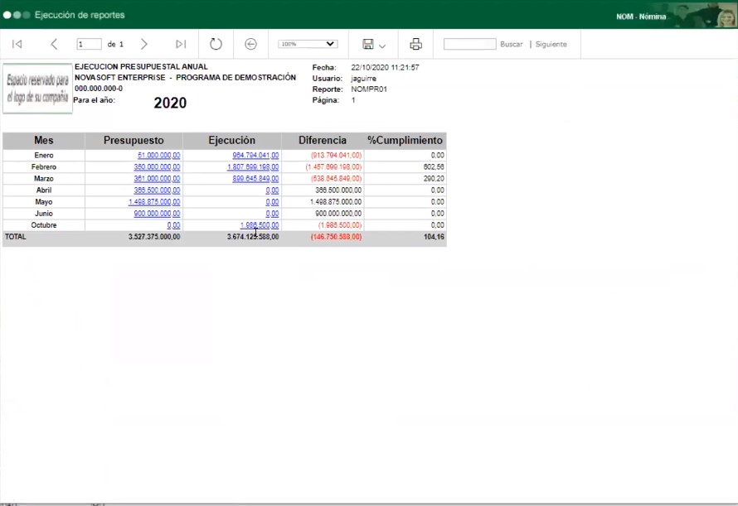
Task: Select the Febrero month cell
Action: tap(44, 167)
